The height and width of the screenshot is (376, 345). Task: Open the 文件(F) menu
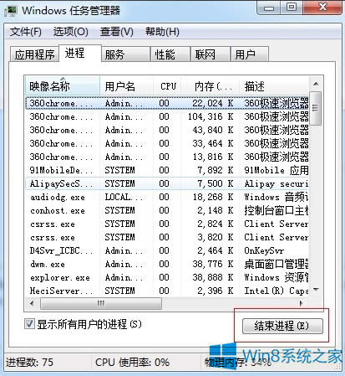[26, 32]
